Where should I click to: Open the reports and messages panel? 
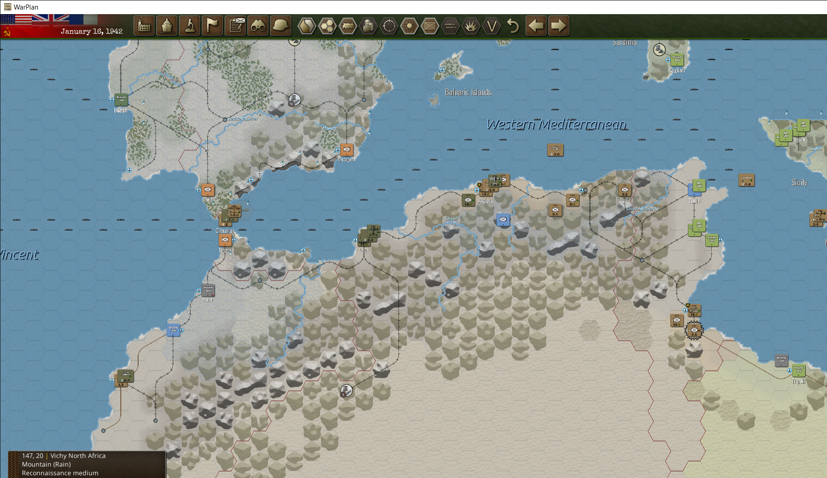coord(235,26)
